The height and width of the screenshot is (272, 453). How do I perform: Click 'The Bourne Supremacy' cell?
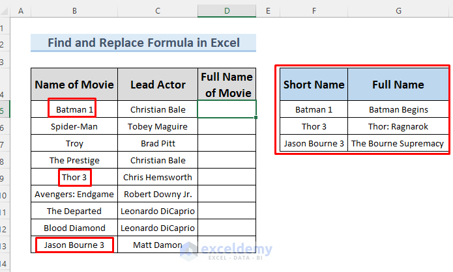click(398, 143)
